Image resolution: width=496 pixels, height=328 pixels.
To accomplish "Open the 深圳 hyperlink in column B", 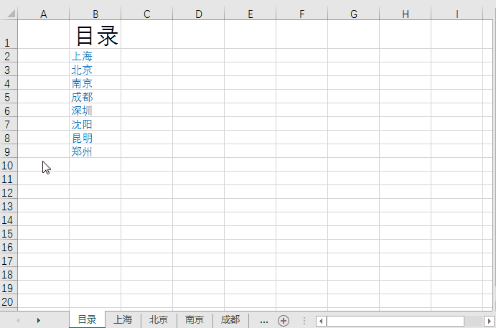I will point(82,111).
